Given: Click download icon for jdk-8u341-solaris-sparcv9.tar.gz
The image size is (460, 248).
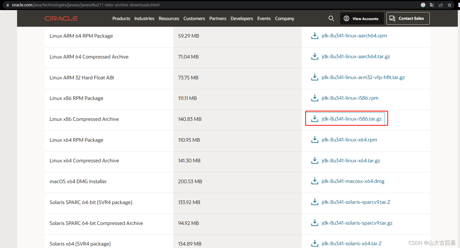Looking at the screenshot, I should tap(315, 223).
